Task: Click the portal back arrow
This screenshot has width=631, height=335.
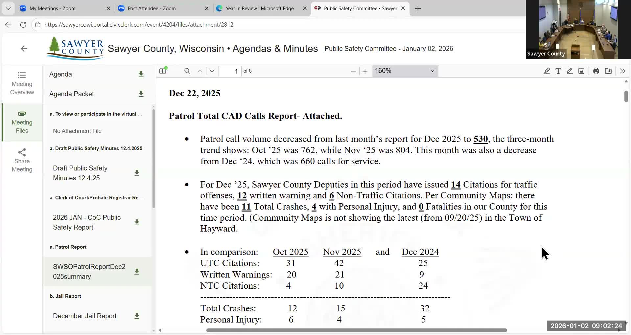Action: point(24,49)
